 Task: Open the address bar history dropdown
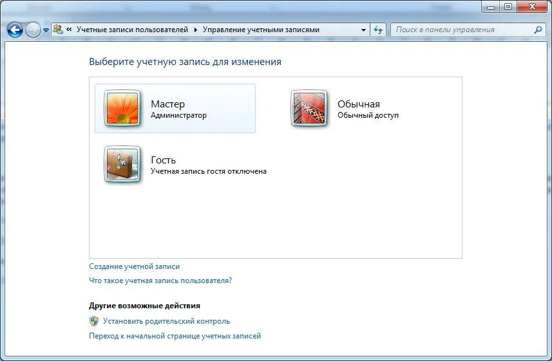coord(364,30)
